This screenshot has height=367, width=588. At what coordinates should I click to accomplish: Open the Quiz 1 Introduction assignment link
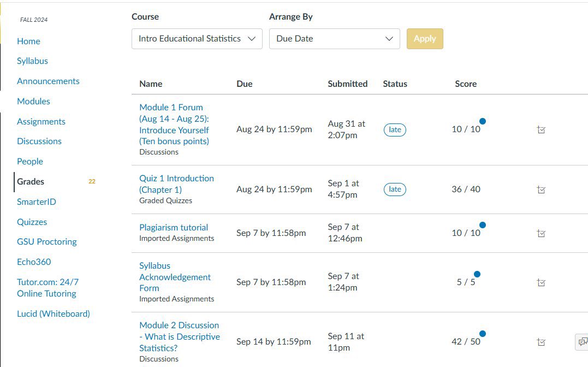coord(176,183)
